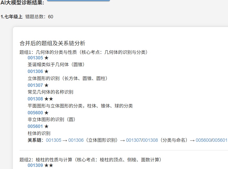This screenshot has width=228, height=169.
Task: Click 001306 in the 关系链 row
Action: tap(76, 140)
